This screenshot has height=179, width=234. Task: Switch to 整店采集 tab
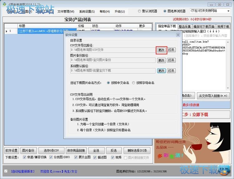[x=185, y=26]
